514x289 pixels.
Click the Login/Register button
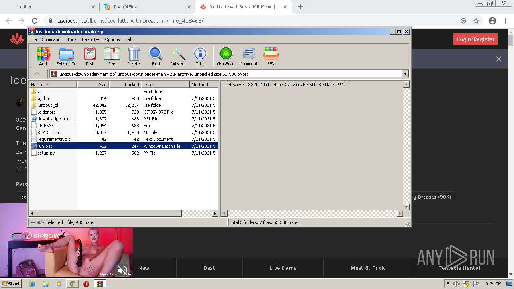[475, 39]
